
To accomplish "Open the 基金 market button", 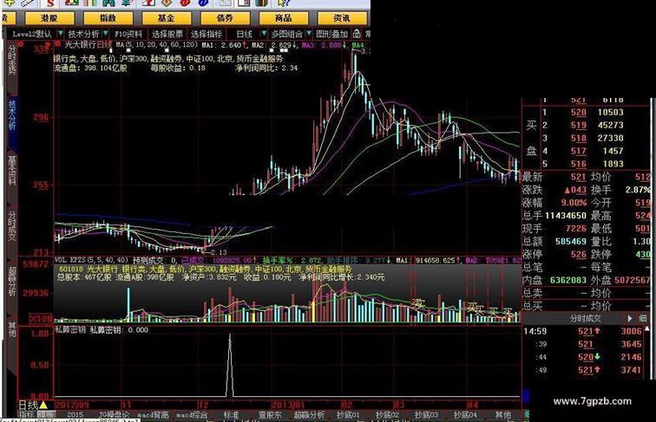I will pyautogui.click(x=167, y=18).
